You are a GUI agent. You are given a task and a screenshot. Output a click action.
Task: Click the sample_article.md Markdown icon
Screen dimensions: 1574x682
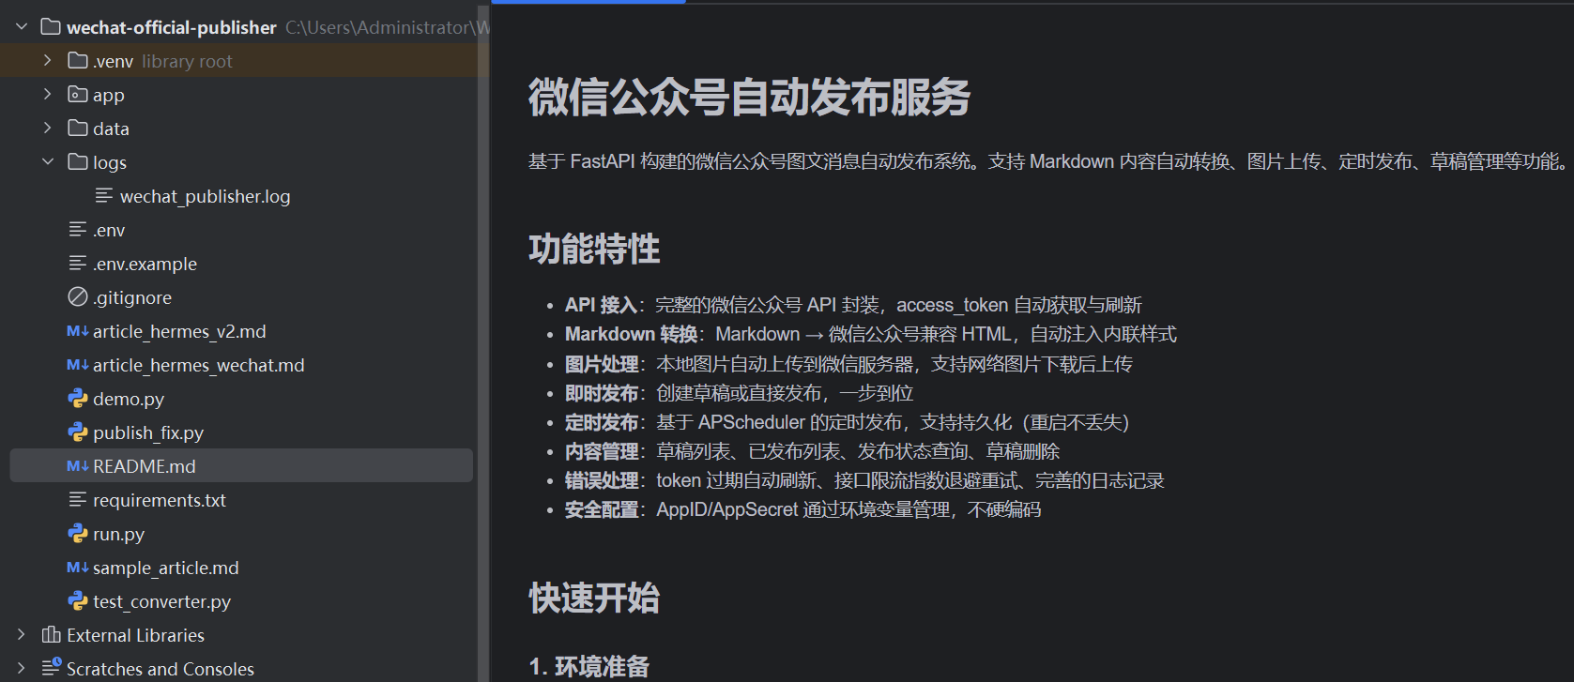pos(78,568)
